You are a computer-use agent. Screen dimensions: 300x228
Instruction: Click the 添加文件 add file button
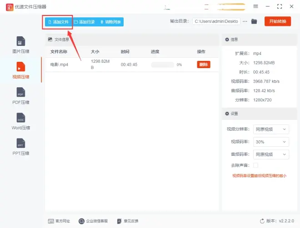(59, 22)
